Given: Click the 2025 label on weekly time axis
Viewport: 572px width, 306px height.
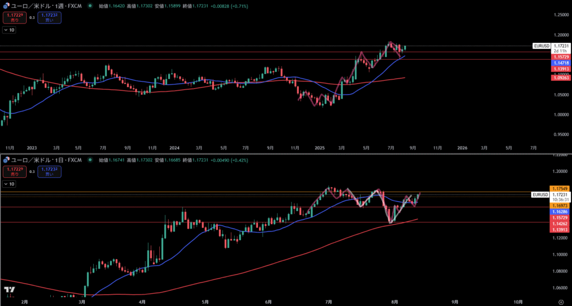Looking at the screenshot, I should (320, 148).
